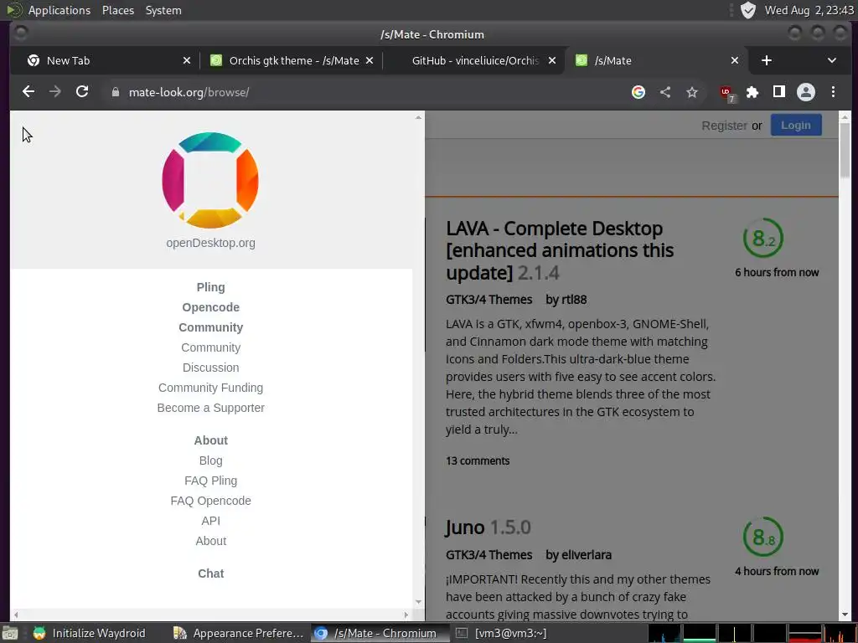Open the clock showing Wed Aug 2, 23:43

point(809,10)
